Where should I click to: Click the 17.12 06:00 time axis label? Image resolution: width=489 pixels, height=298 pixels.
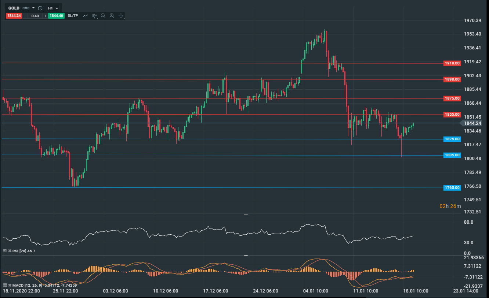tap(215, 291)
